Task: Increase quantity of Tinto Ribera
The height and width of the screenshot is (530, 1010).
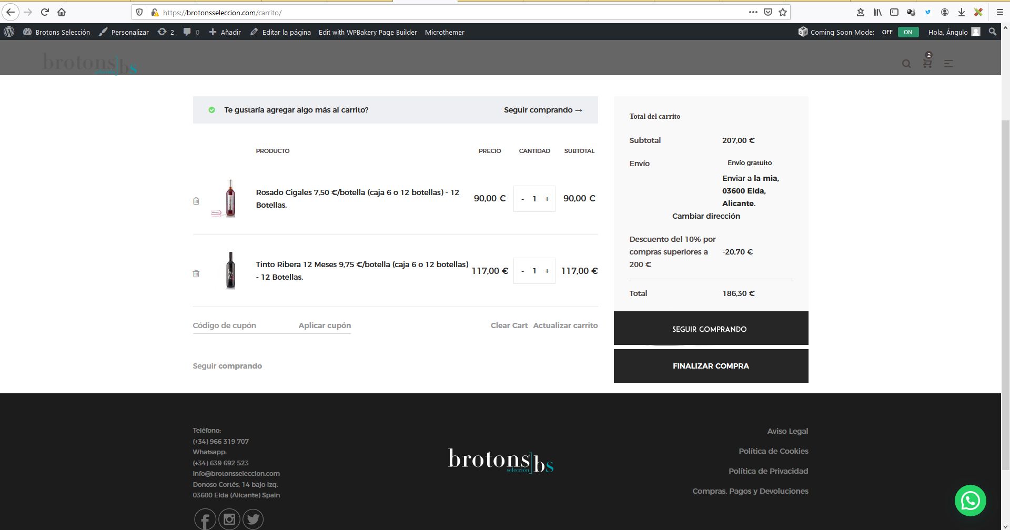Action: coord(547,271)
